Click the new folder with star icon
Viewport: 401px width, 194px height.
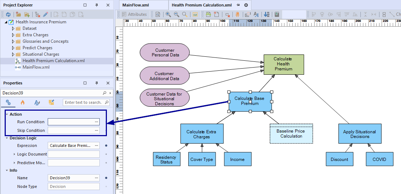18,14
